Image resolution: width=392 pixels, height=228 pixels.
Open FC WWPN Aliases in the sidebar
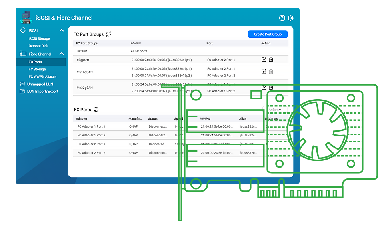click(42, 76)
